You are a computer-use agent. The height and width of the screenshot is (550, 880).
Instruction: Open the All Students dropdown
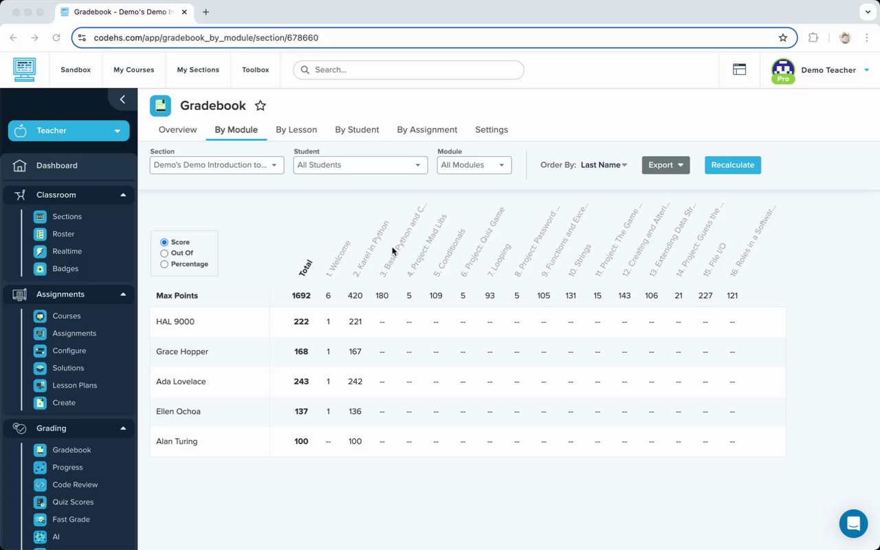(360, 165)
